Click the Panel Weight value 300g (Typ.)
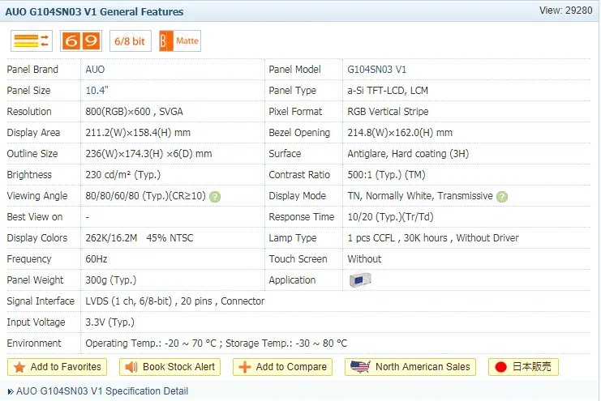 (x=111, y=280)
